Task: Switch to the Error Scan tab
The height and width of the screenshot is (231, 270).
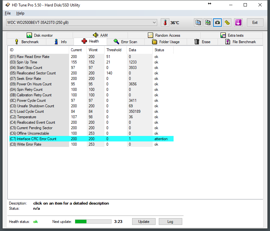Action: [125, 42]
